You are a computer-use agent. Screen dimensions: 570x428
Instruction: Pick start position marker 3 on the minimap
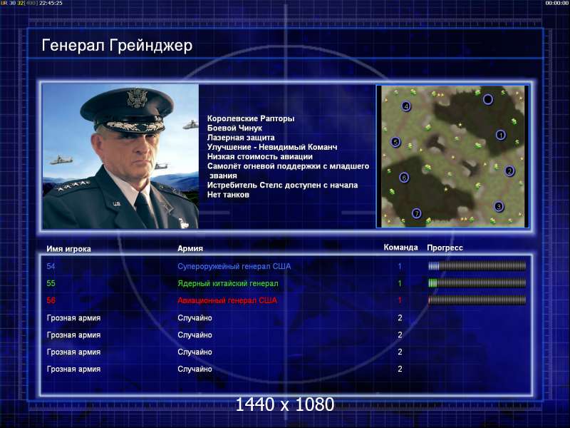pos(499,206)
